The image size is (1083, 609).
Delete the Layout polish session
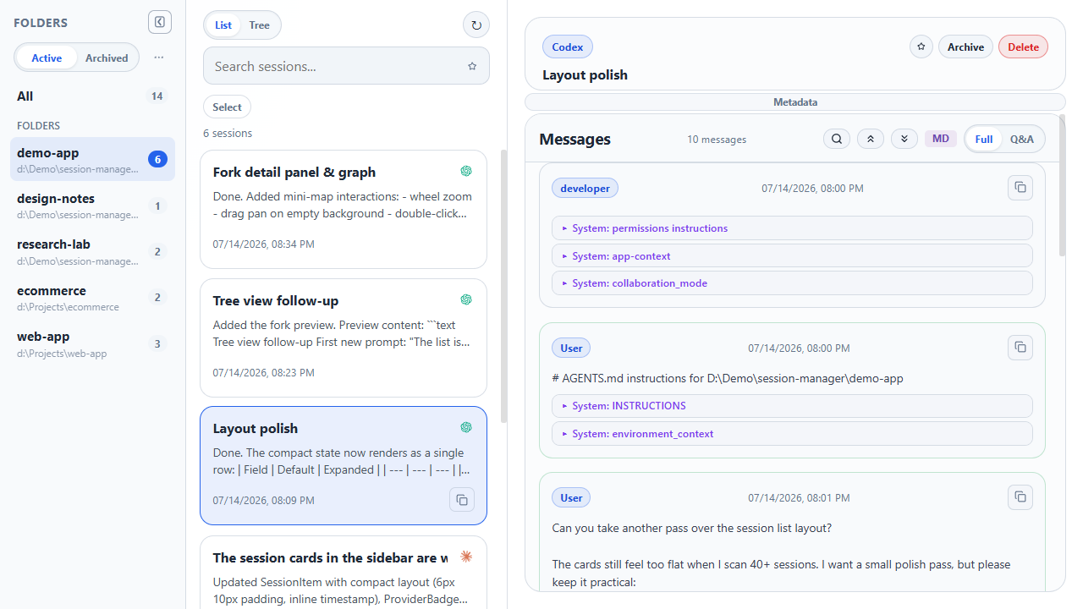pyautogui.click(x=1023, y=47)
